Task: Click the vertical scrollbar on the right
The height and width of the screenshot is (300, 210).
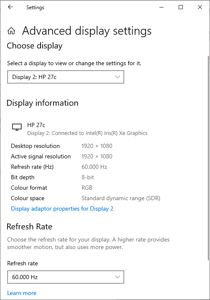Action: [208, 158]
